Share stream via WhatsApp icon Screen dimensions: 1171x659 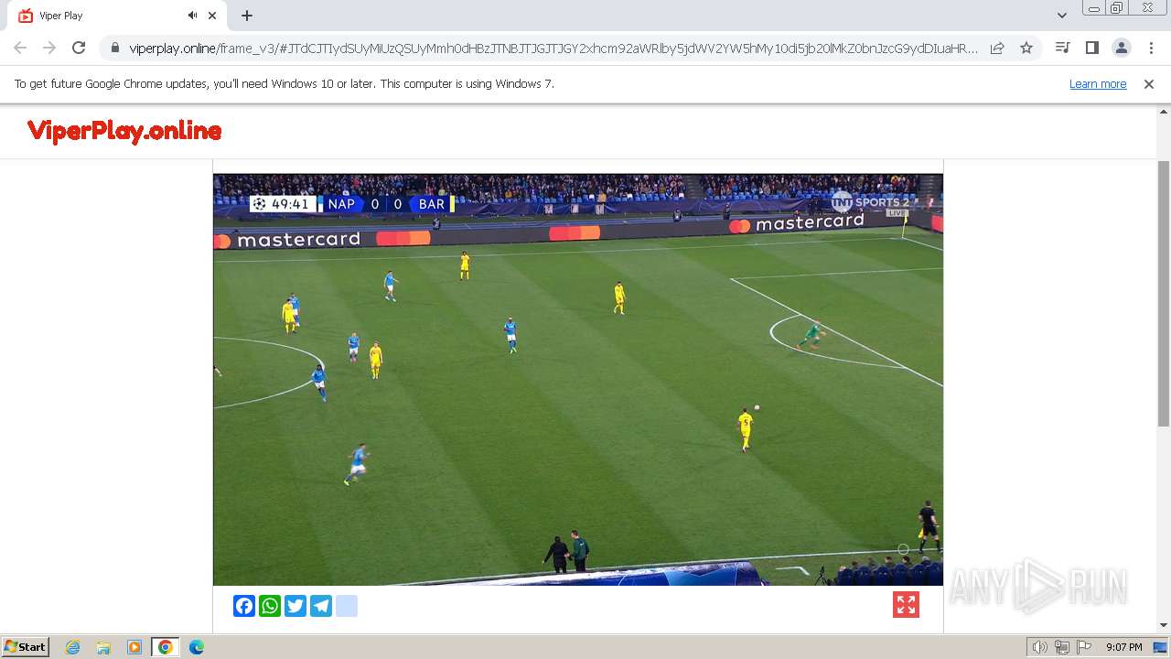pyautogui.click(x=270, y=606)
